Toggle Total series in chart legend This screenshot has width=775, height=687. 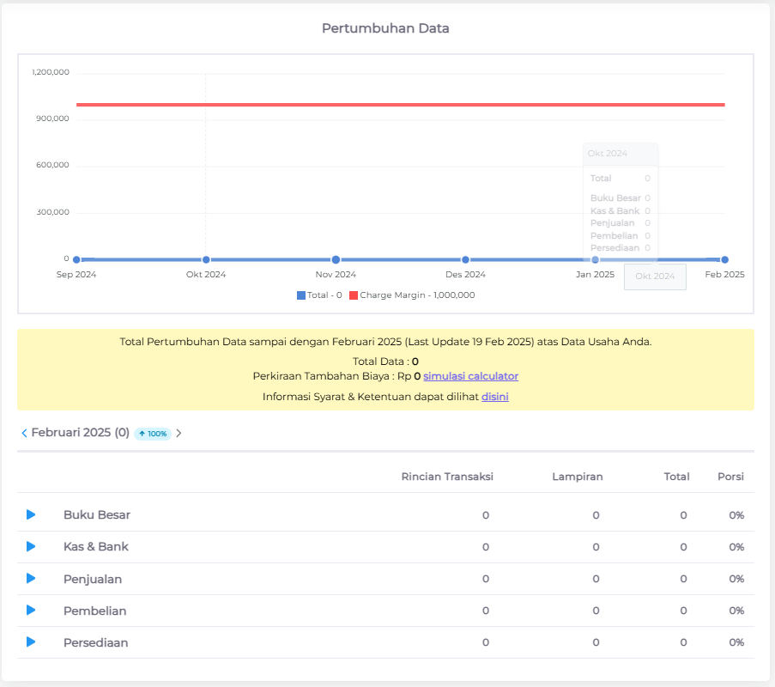point(319,295)
